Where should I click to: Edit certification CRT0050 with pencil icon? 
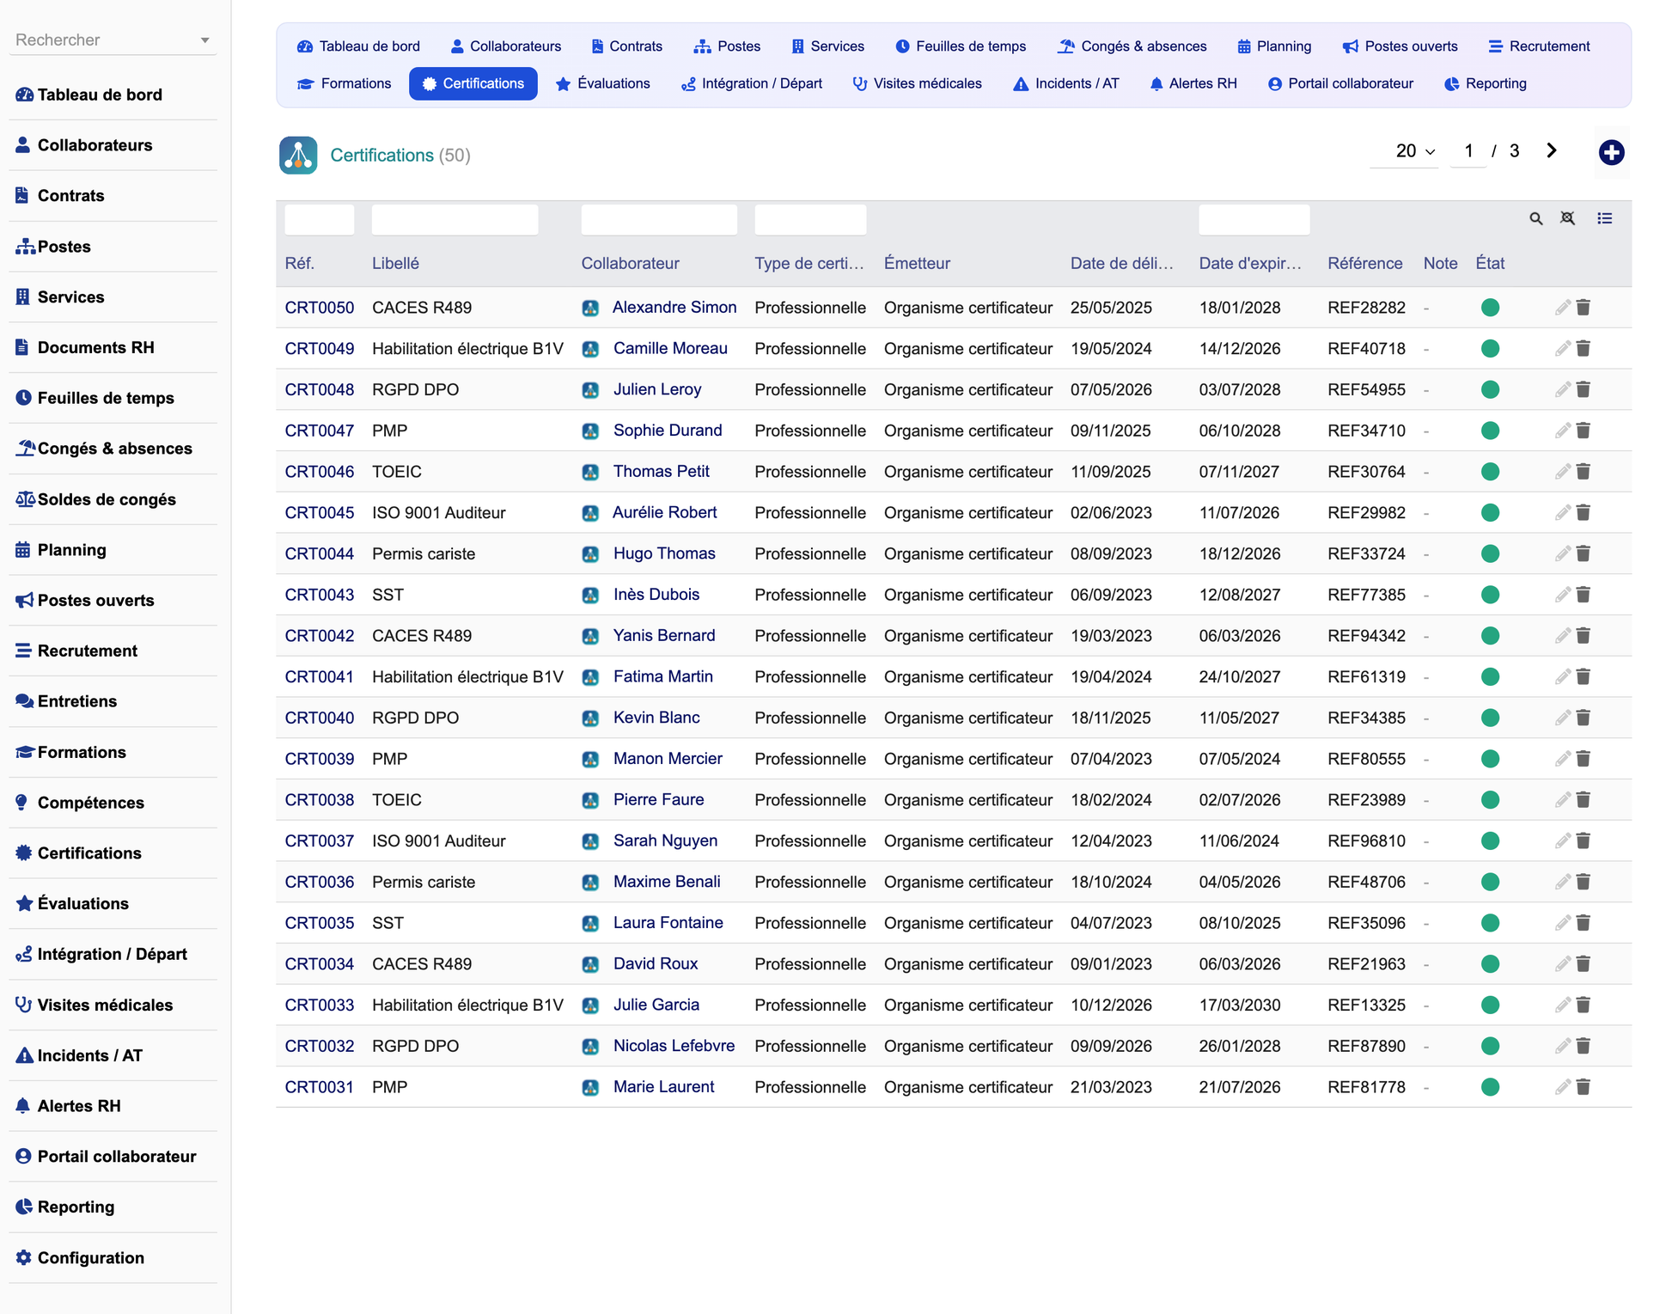[x=1563, y=308]
